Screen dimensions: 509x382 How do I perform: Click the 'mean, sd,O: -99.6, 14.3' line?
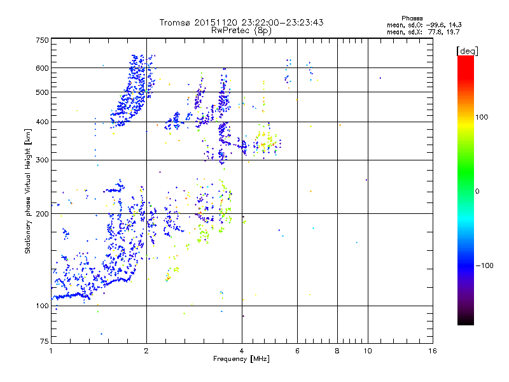pyautogui.click(x=424, y=25)
